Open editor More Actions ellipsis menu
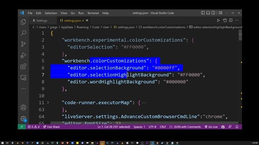The height and width of the screenshot is (145, 259). coord(237,21)
